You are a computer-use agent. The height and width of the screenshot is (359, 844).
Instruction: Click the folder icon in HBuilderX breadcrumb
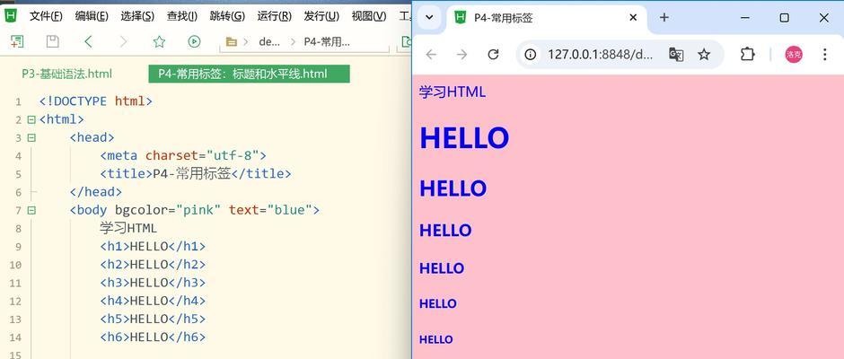click(x=232, y=41)
